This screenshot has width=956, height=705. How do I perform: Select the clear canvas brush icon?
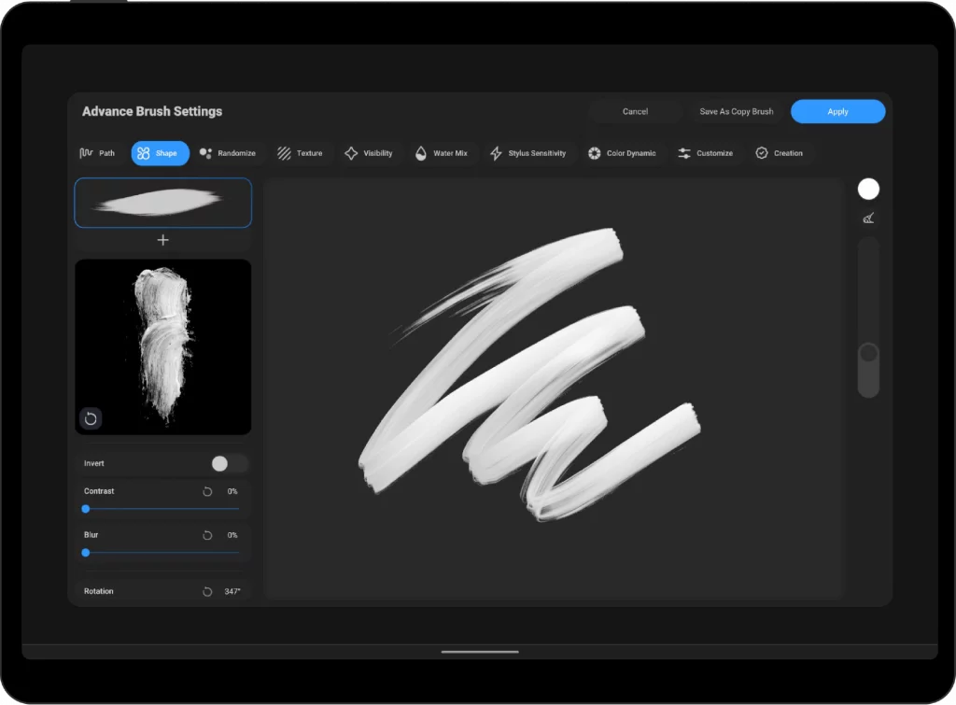[868, 219]
